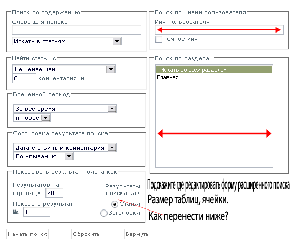Select '- Искать во всех разделах -' list item

[x=214, y=70]
